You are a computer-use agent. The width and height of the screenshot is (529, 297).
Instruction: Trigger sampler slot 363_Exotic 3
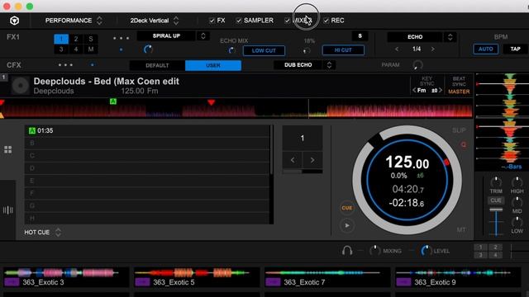click(x=66, y=277)
